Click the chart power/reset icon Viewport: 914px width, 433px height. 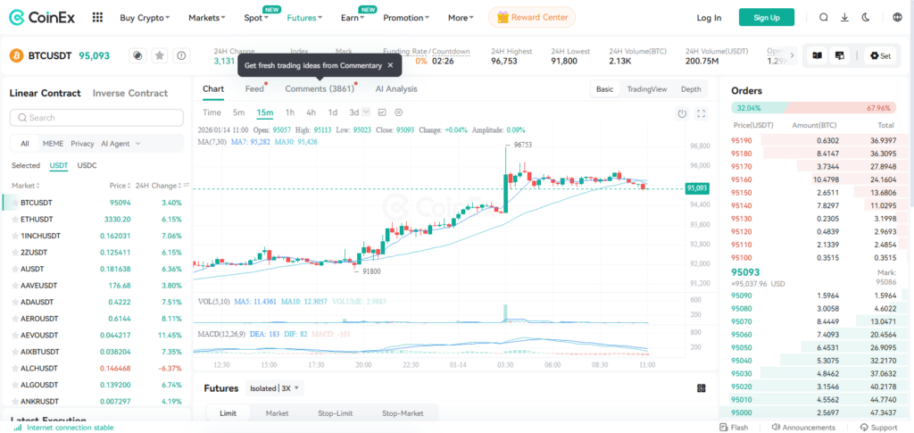682,113
